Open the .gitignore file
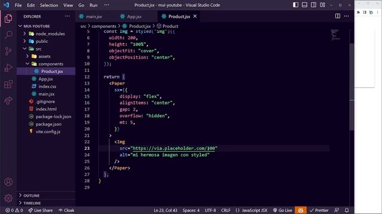The image size is (382, 214). (x=46, y=102)
